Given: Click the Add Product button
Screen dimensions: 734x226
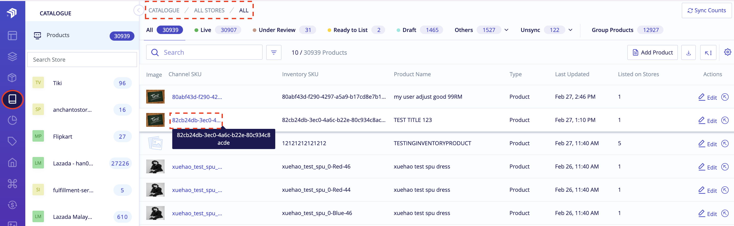Looking at the screenshot, I should [652, 52].
